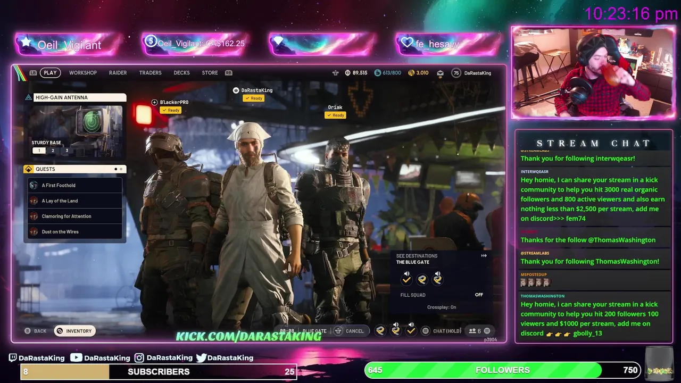Select the PLAY tab

pyautogui.click(x=50, y=73)
